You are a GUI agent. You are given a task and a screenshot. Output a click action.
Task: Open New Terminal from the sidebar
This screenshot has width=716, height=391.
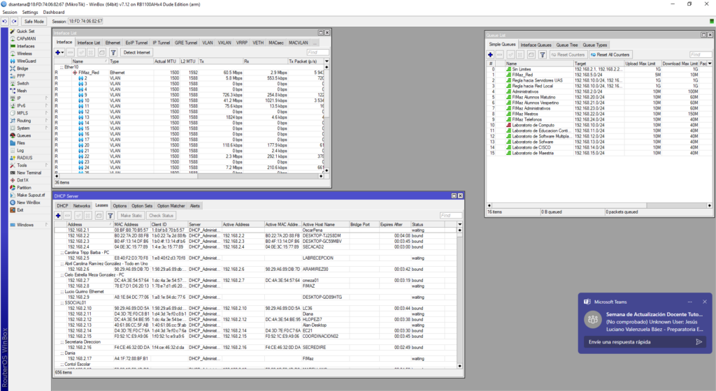pos(29,172)
